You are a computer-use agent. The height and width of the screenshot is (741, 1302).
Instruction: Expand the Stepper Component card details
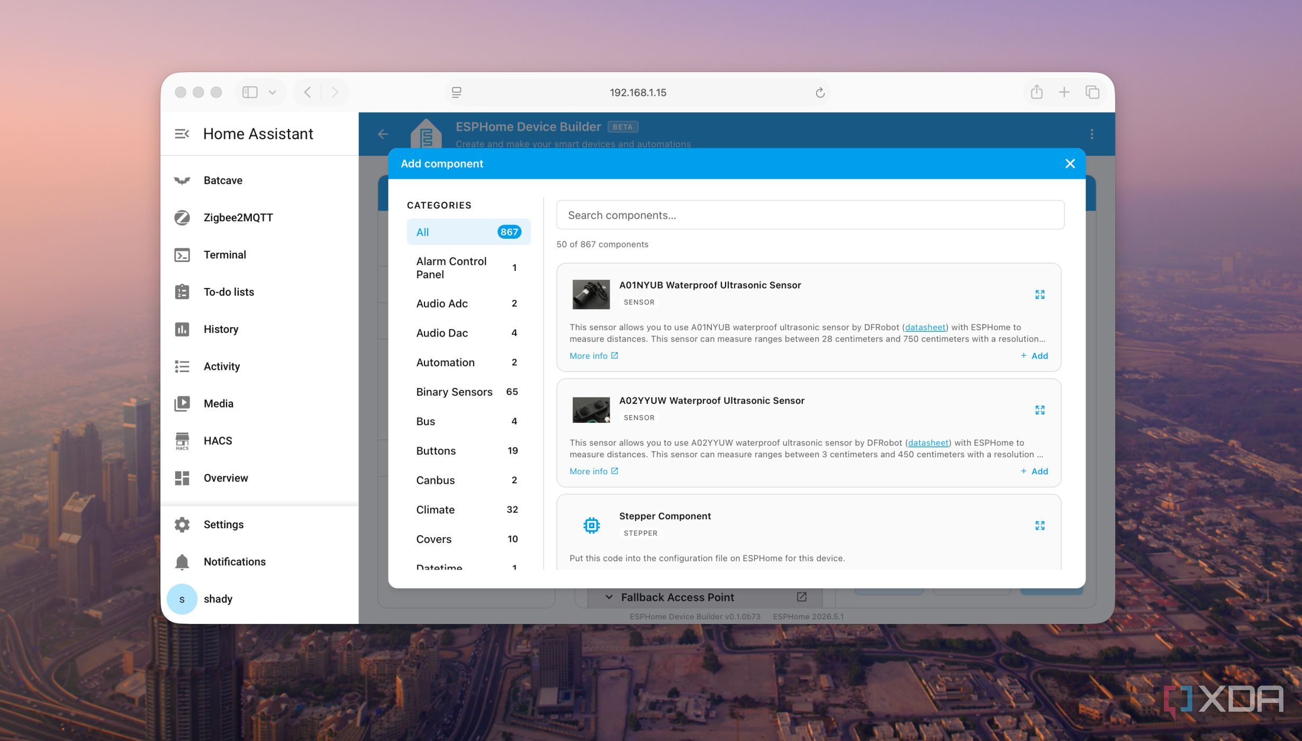pos(1039,526)
